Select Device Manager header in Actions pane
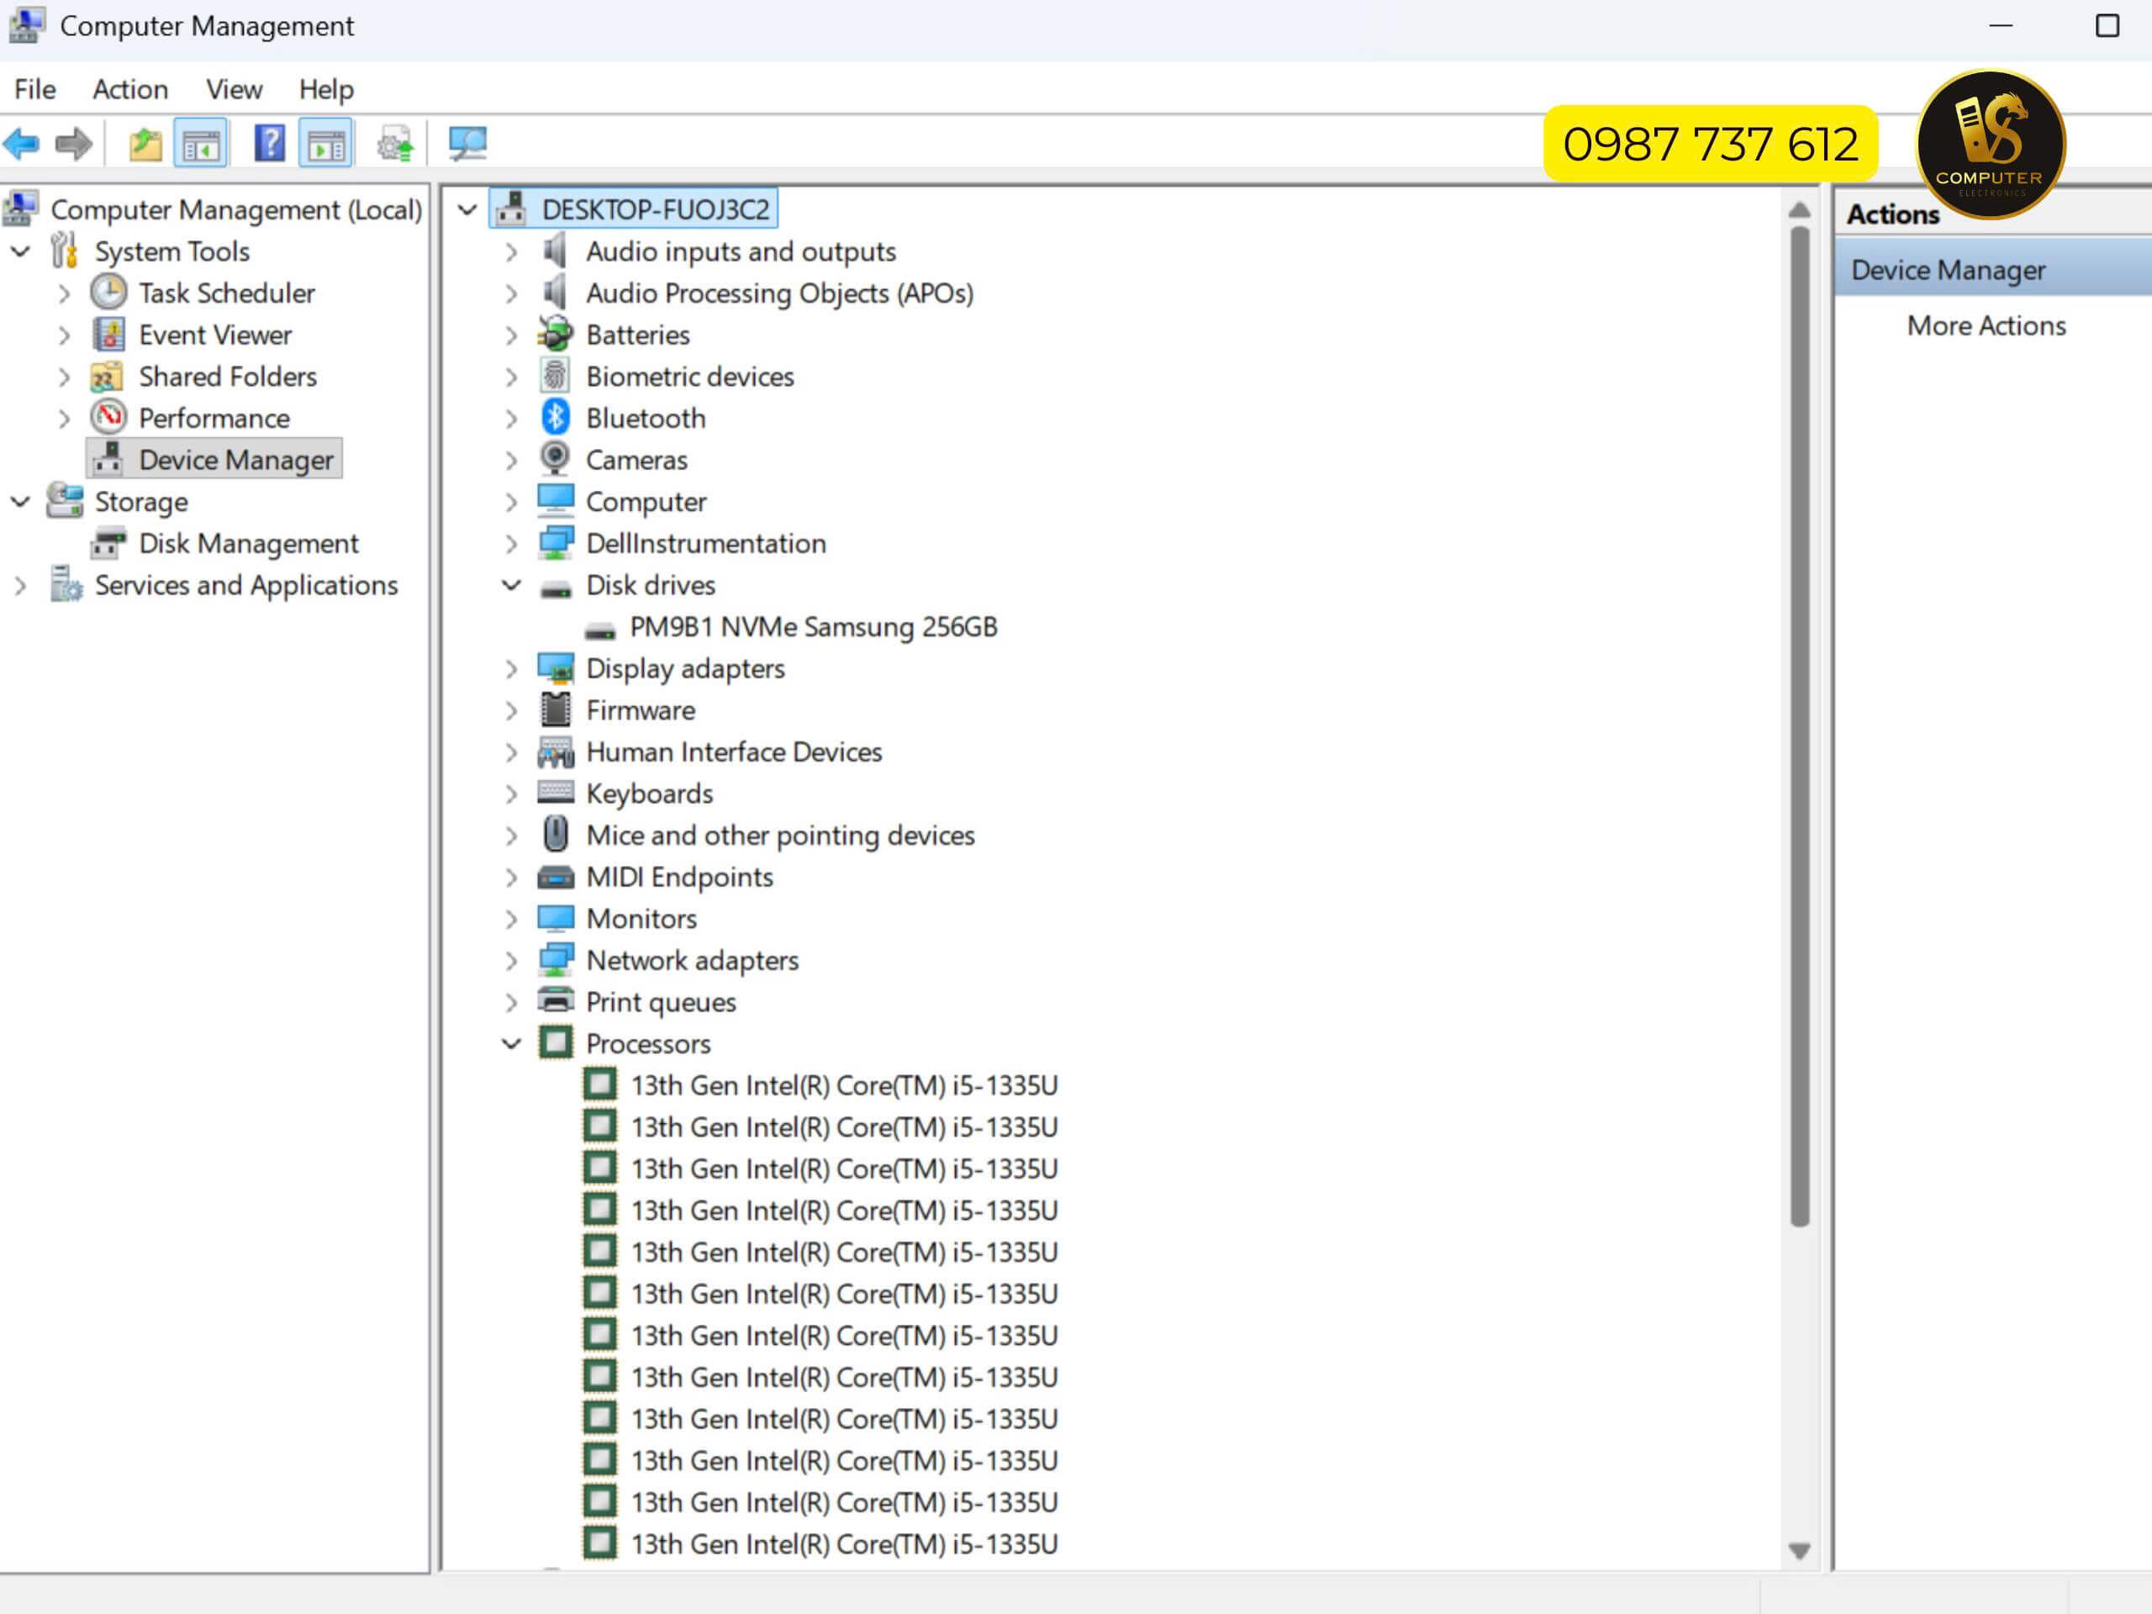The height and width of the screenshot is (1614, 2152). point(1993,270)
